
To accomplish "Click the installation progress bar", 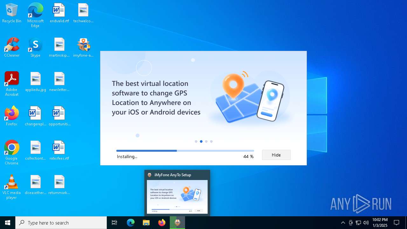I will pyautogui.click(x=185, y=151).
